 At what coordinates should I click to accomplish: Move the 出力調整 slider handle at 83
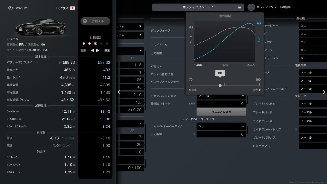tap(220, 86)
